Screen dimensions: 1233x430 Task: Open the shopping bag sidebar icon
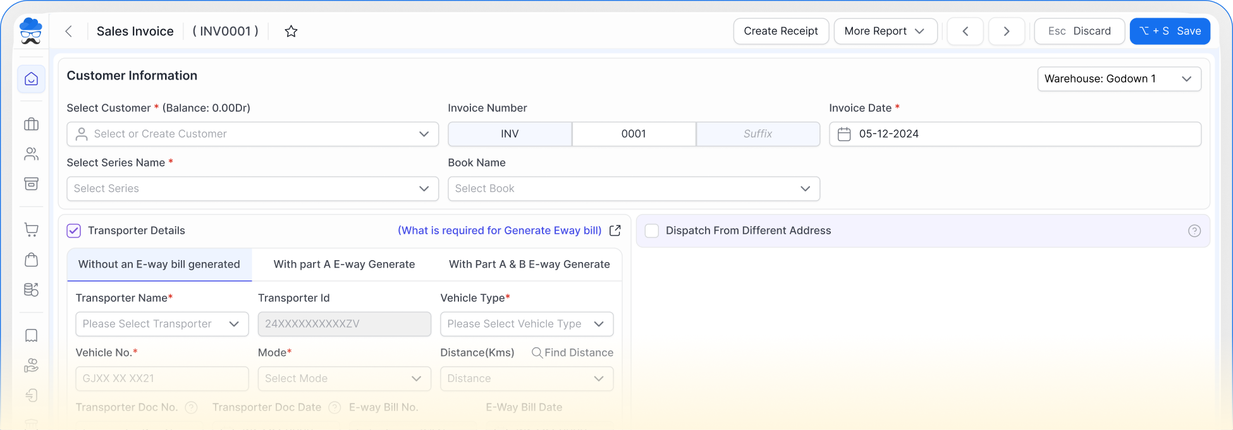coord(31,260)
